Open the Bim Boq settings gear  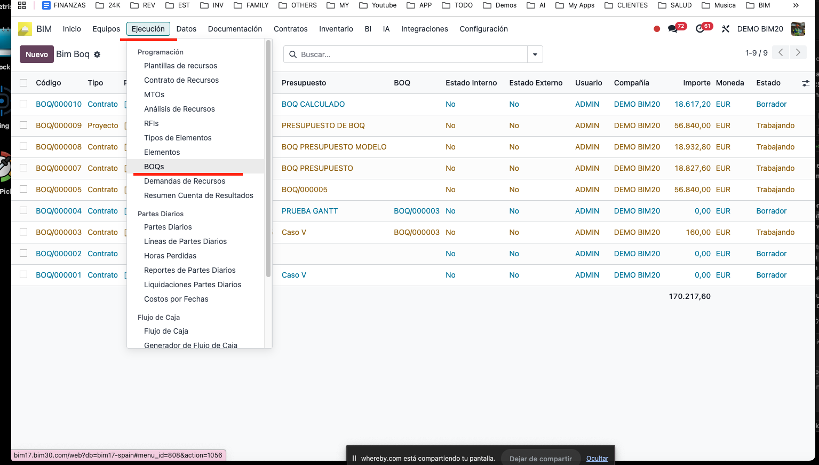coord(97,54)
